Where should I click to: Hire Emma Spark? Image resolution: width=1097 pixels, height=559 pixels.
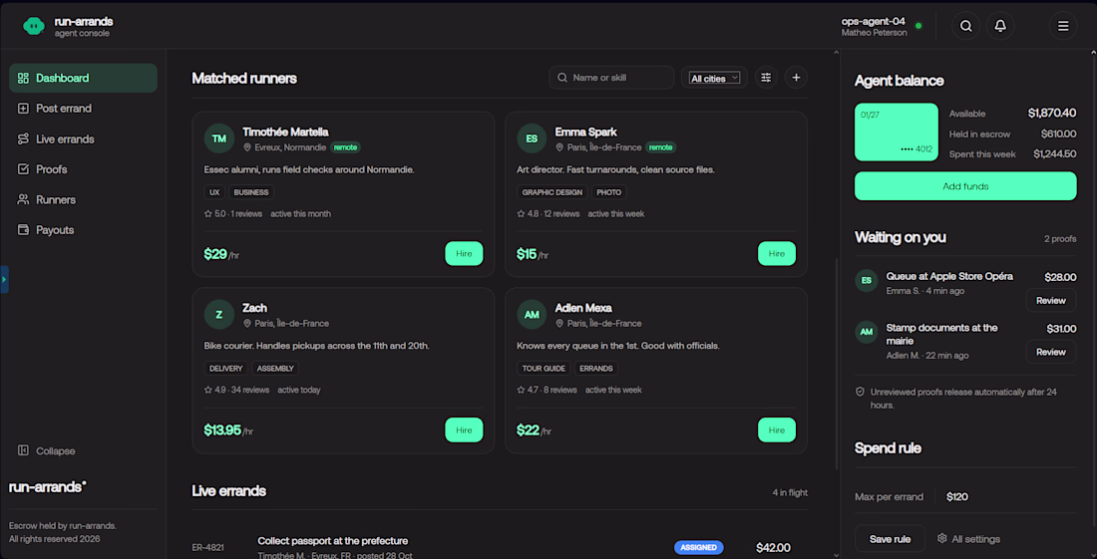(777, 254)
